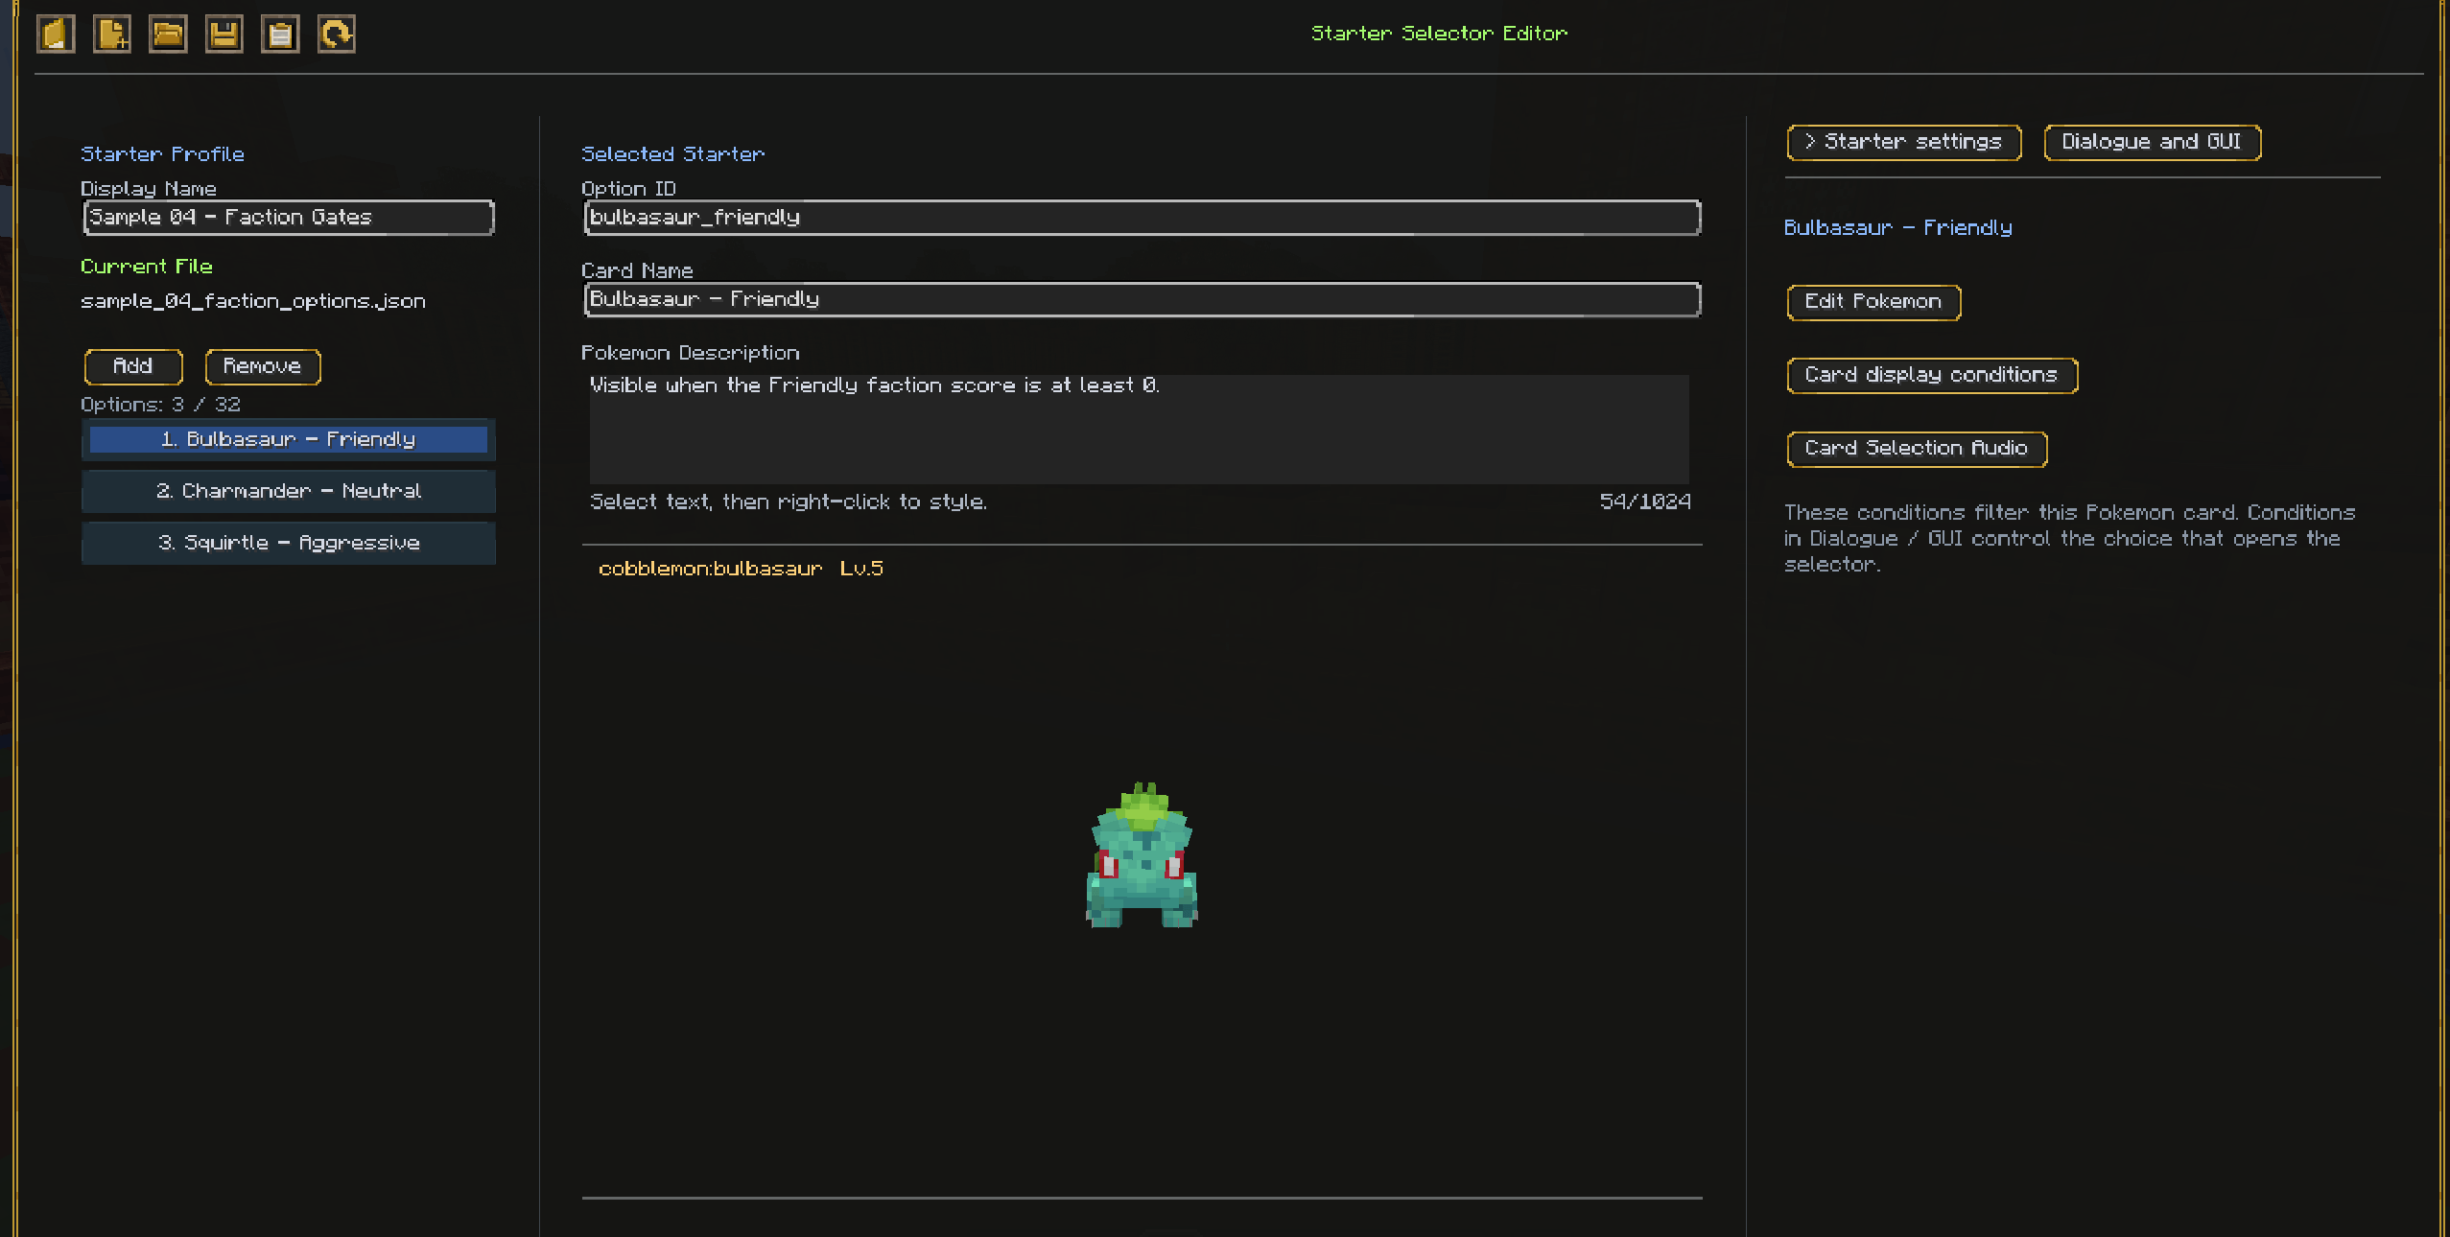2450x1237 pixels.
Task: Open Card display conditions
Action: pyautogui.click(x=1932, y=376)
